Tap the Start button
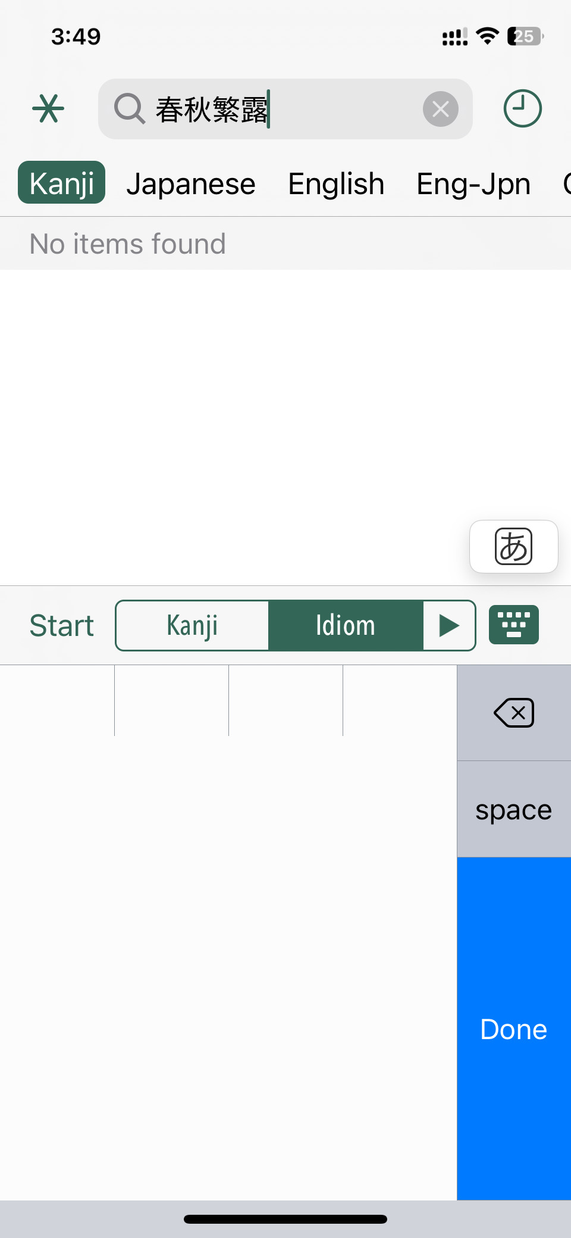 click(x=62, y=625)
